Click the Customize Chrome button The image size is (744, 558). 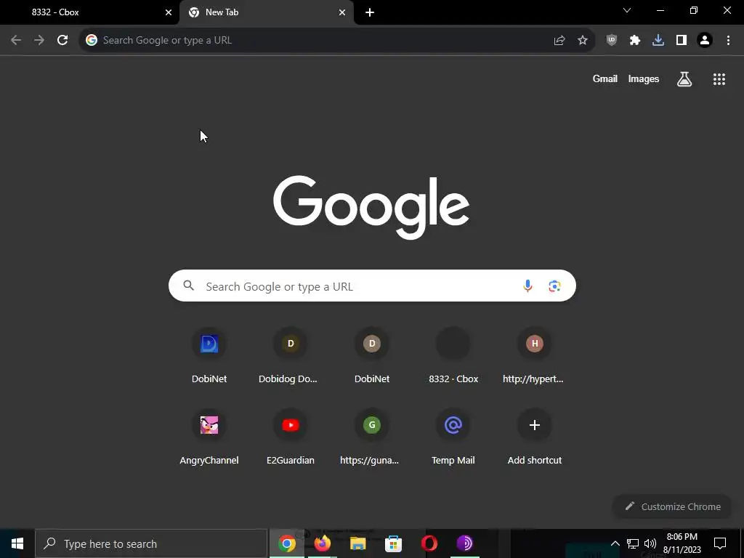pyautogui.click(x=672, y=506)
